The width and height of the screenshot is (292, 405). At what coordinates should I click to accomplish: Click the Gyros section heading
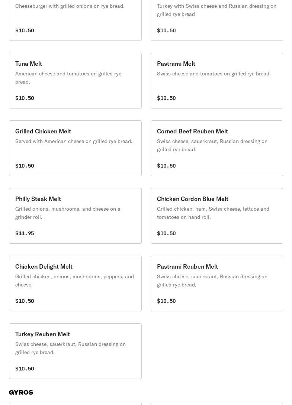coord(21,392)
